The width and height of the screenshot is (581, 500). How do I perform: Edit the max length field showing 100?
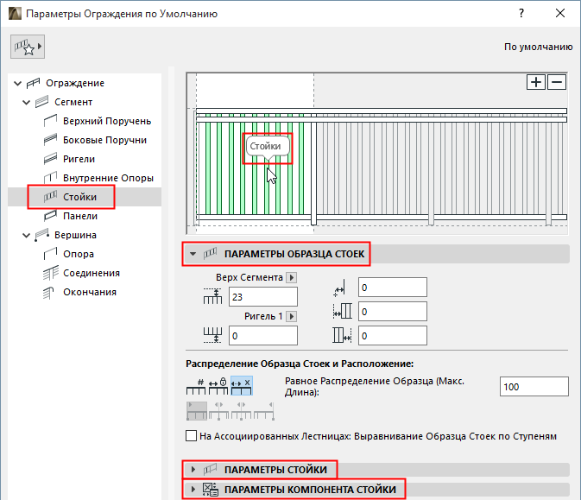[534, 387]
